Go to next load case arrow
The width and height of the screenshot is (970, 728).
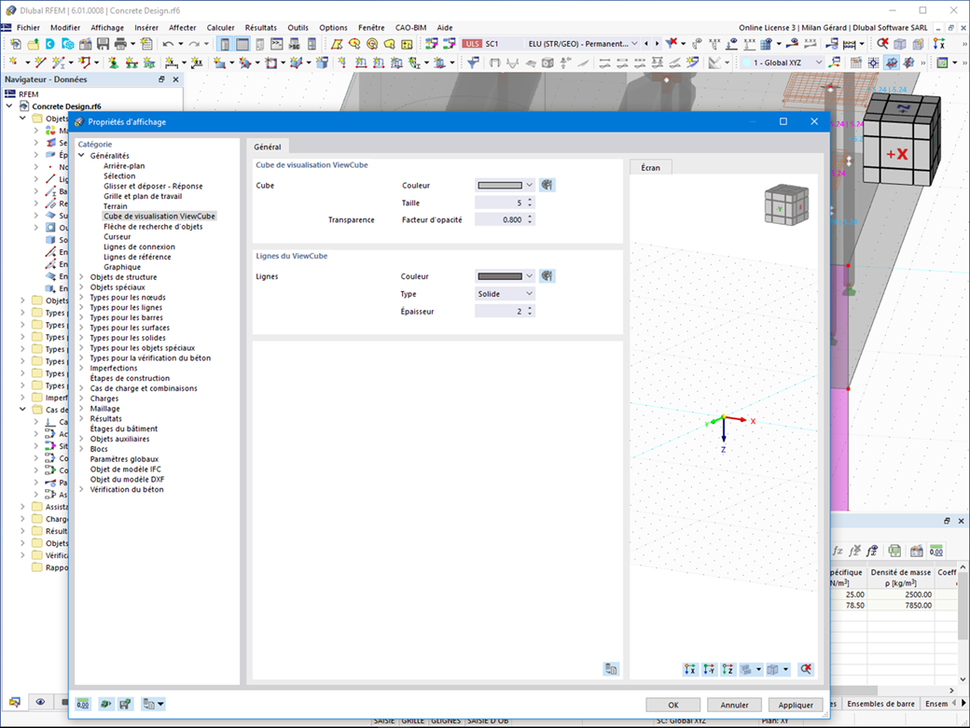point(657,44)
